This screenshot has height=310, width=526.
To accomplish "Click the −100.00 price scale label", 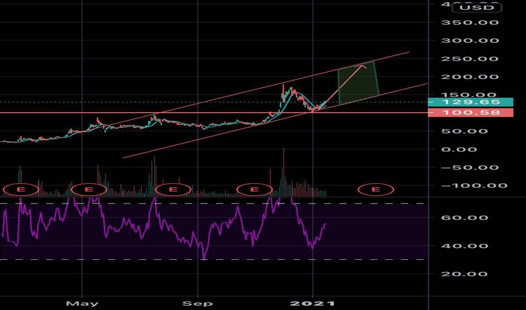I will click(x=474, y=185).
